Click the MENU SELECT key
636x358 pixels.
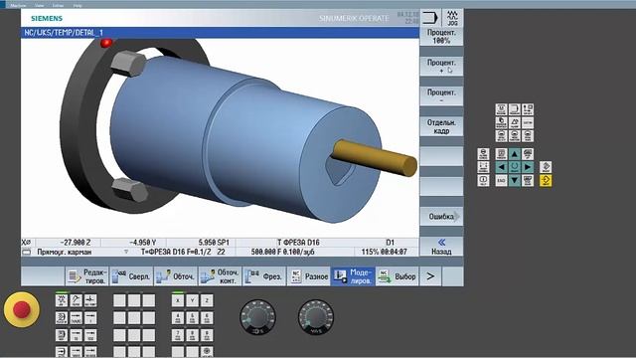[x=501, y=135]
